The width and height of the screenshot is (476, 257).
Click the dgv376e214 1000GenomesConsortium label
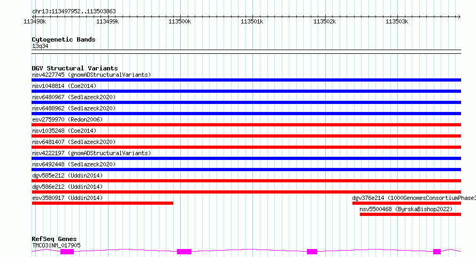(414, 198)
